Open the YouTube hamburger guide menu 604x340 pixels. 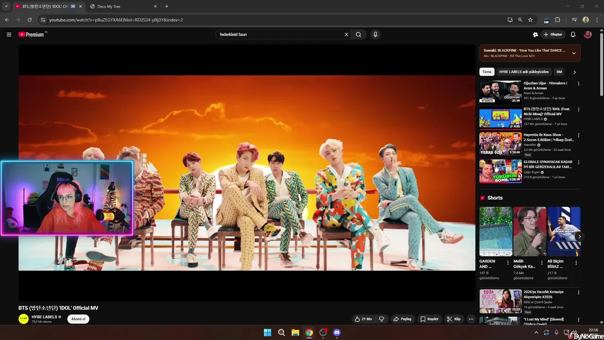[x=8, y=34]
